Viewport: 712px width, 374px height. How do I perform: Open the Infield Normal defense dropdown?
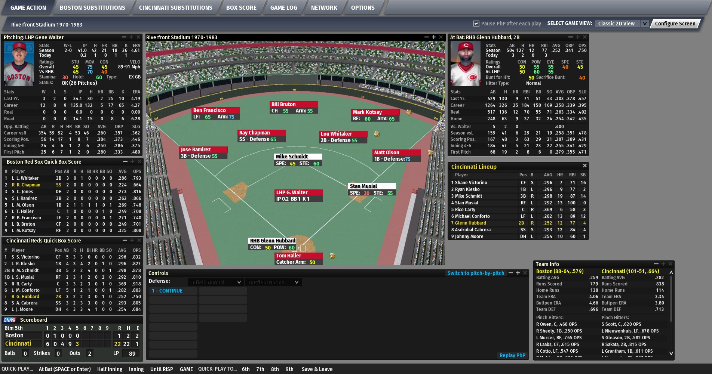[x=215, y=282]
